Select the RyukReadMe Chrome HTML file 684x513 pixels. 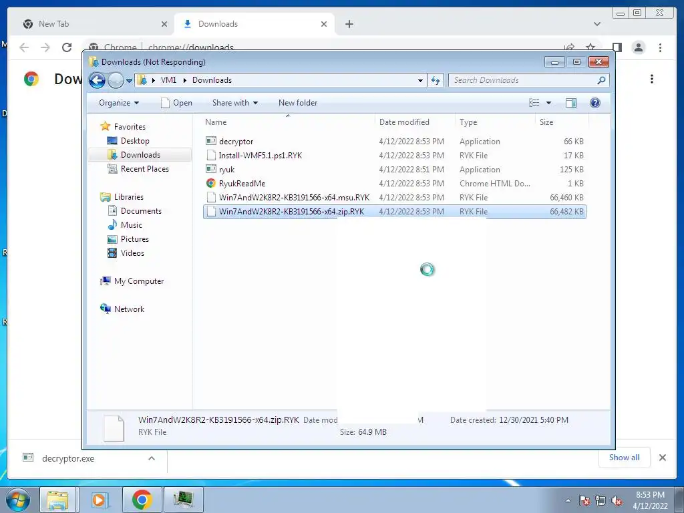394,184
